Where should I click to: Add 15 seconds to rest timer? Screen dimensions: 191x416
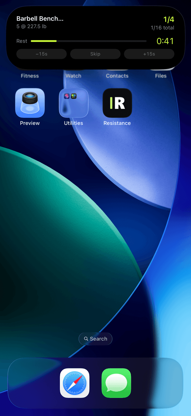149,54
